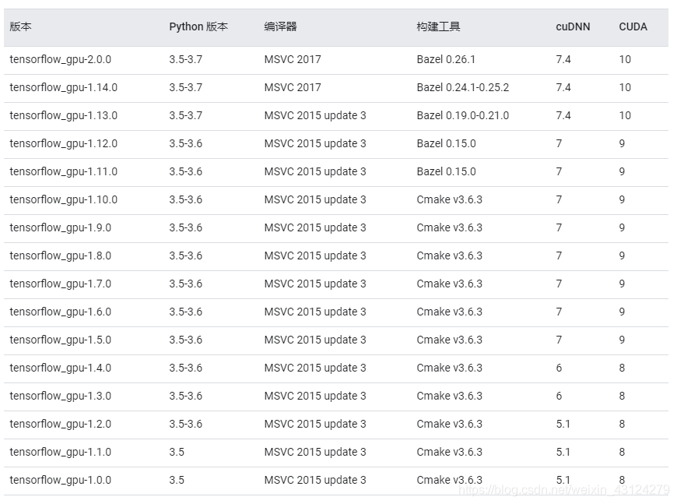Viewport: 677px width, 504px height.
Task: Click the 构建工具 column header
Action: (438, 26)
